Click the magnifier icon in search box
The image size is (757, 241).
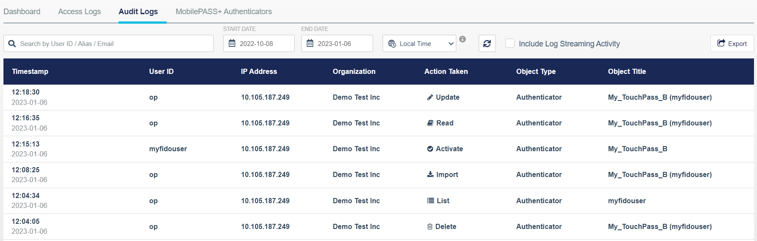(x=12, y=44)
